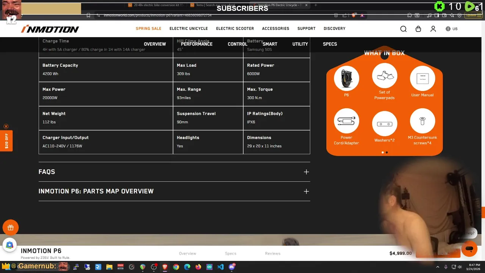The width and height of the screenshot is (485, 273).
Task: Open Arduino IDE in the taskbar
Action: [210, 267]
